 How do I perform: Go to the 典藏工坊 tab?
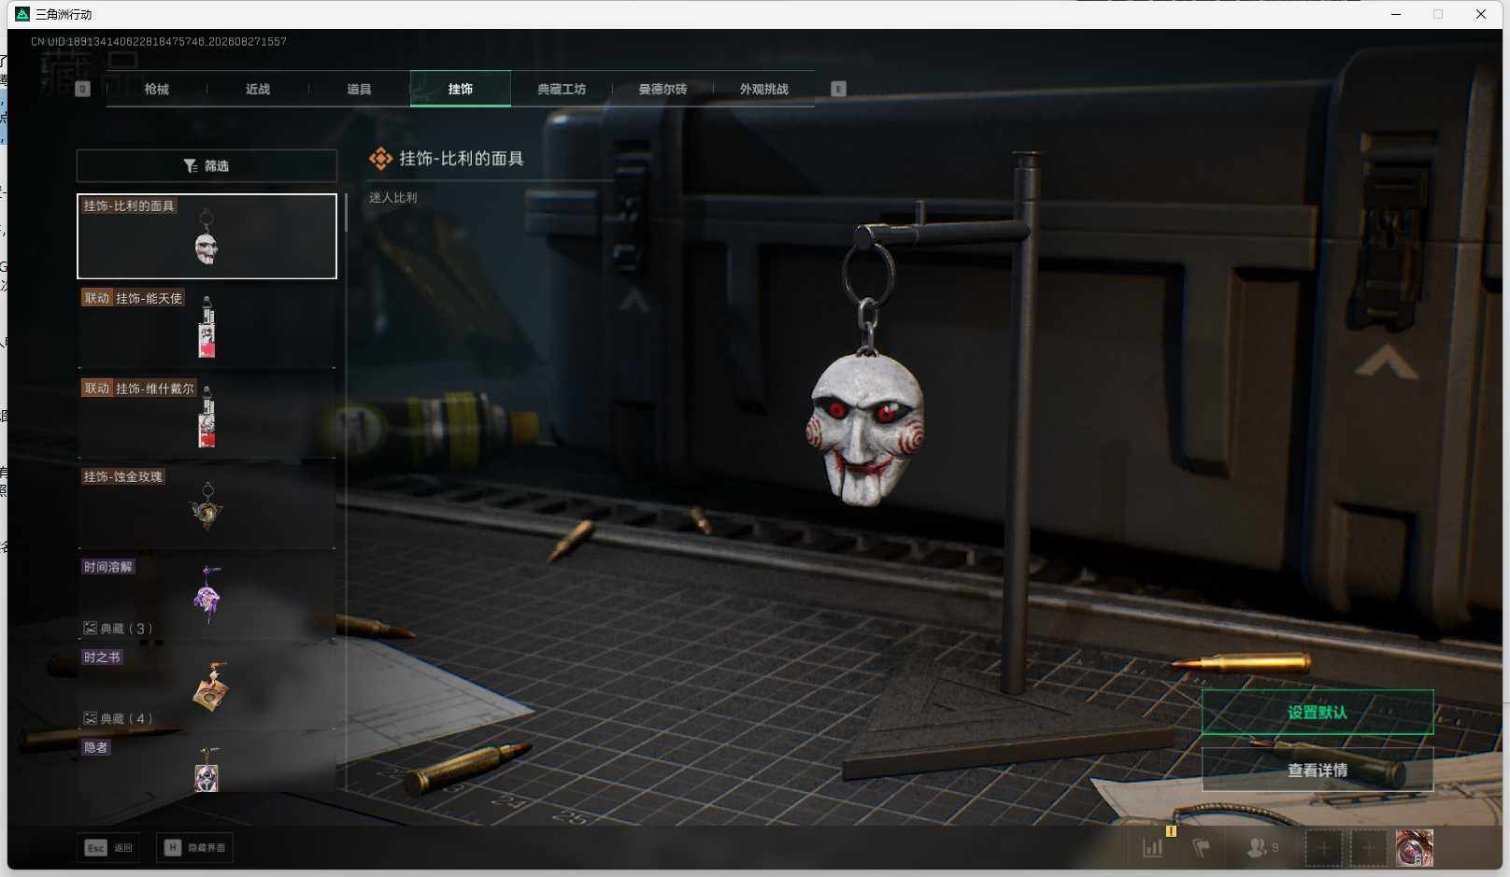pyautogui.click(x=562, y=89)
